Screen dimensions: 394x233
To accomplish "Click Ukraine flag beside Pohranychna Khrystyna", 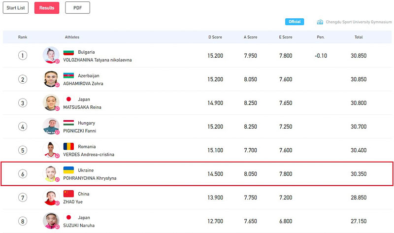I will (x=68, y=170).
